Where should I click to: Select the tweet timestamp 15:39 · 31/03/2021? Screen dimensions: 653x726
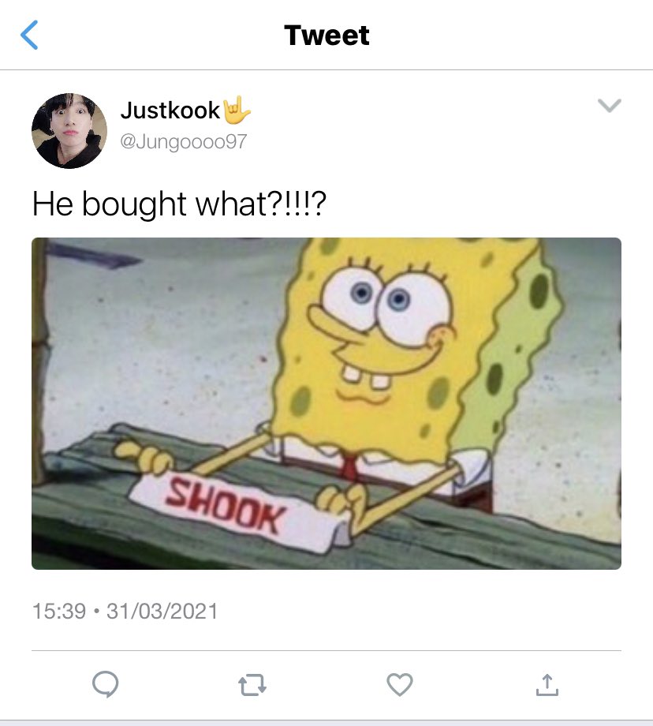click(x=125, y=611)
